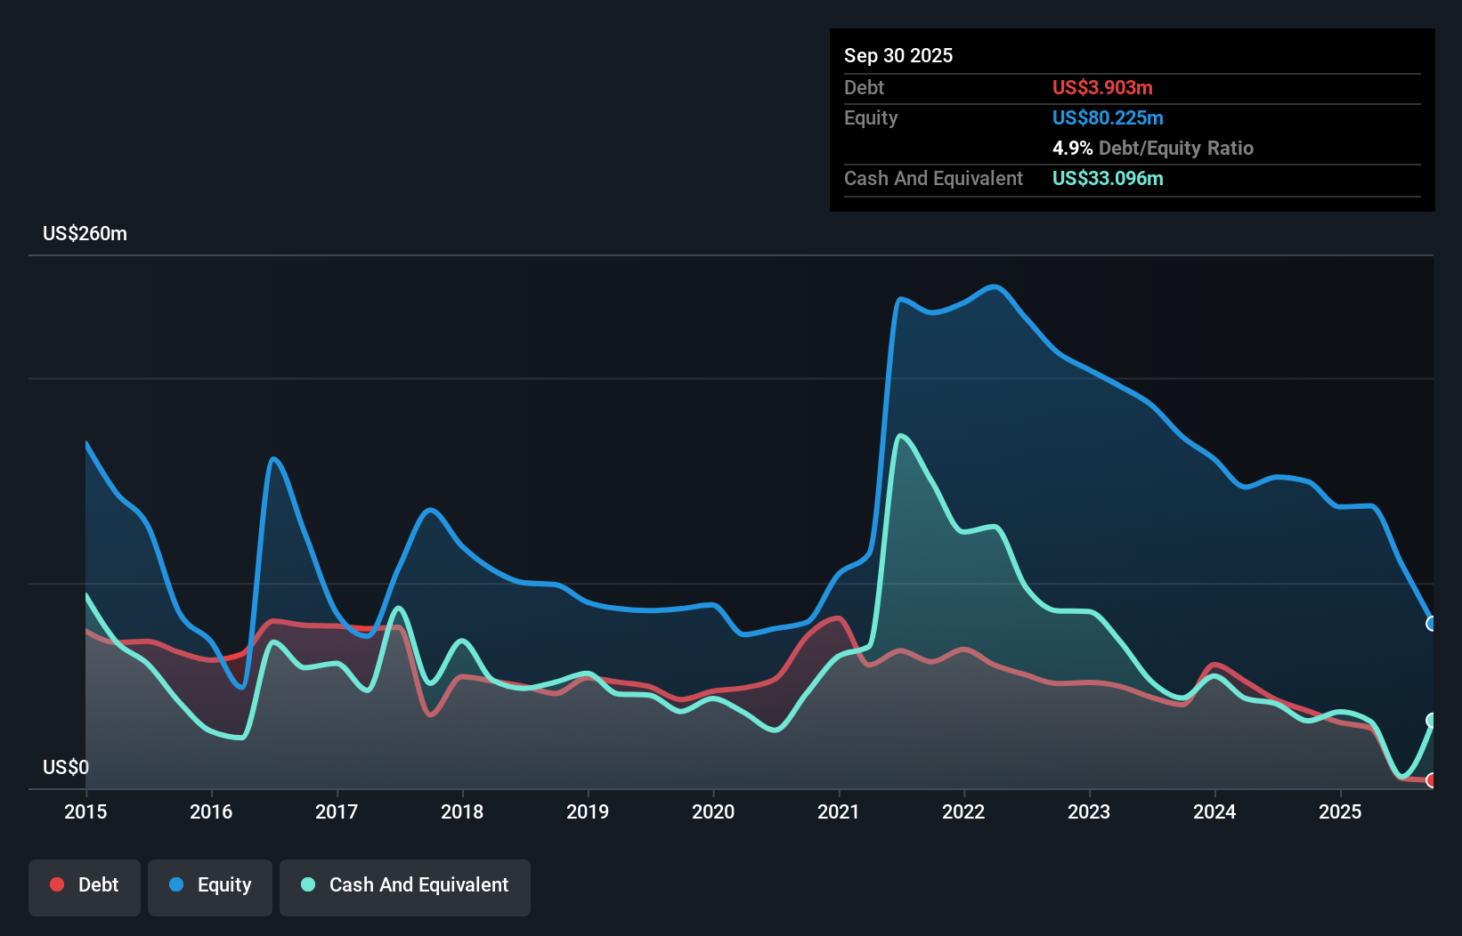Click the US$80.225m equity figure
The width and height of the screenshot is (1462, 936).
1108,117
